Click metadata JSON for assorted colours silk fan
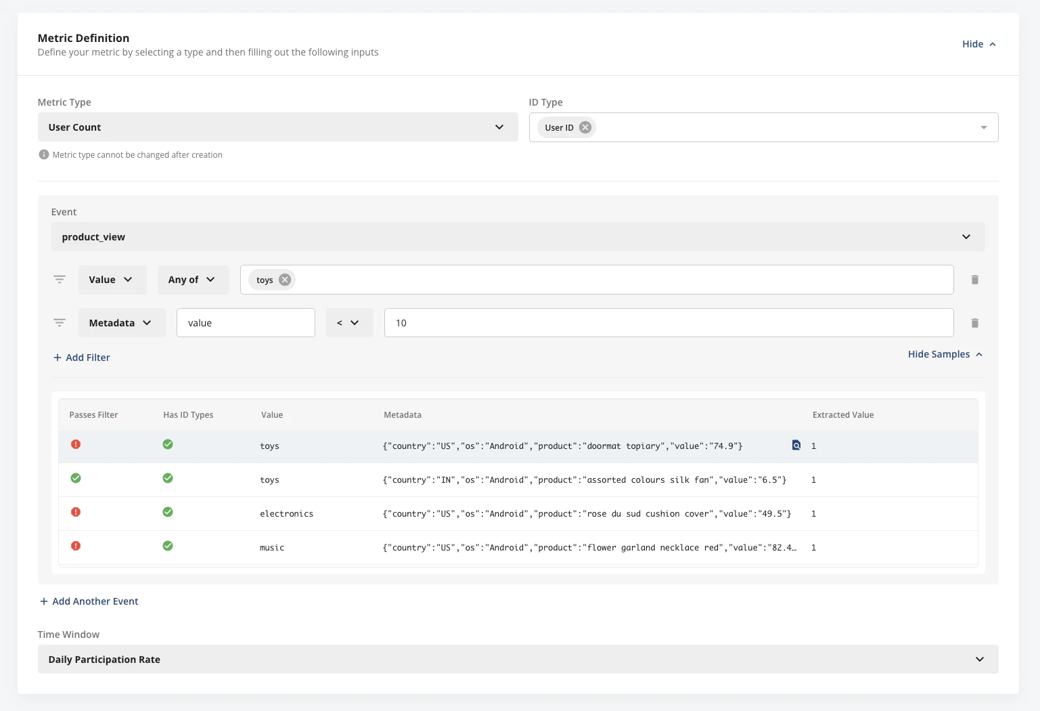 585,480
